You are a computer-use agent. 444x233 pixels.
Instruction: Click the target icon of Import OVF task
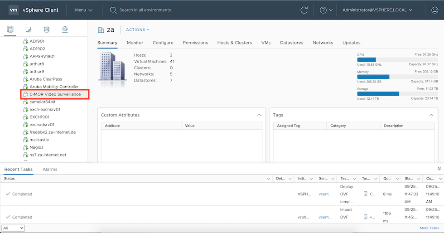click(x=365, y=217)
